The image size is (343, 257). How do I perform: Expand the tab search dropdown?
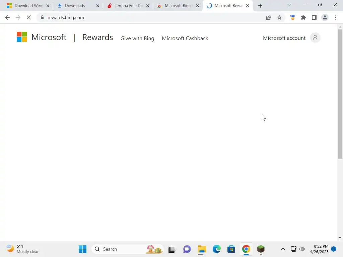point(289,5)
